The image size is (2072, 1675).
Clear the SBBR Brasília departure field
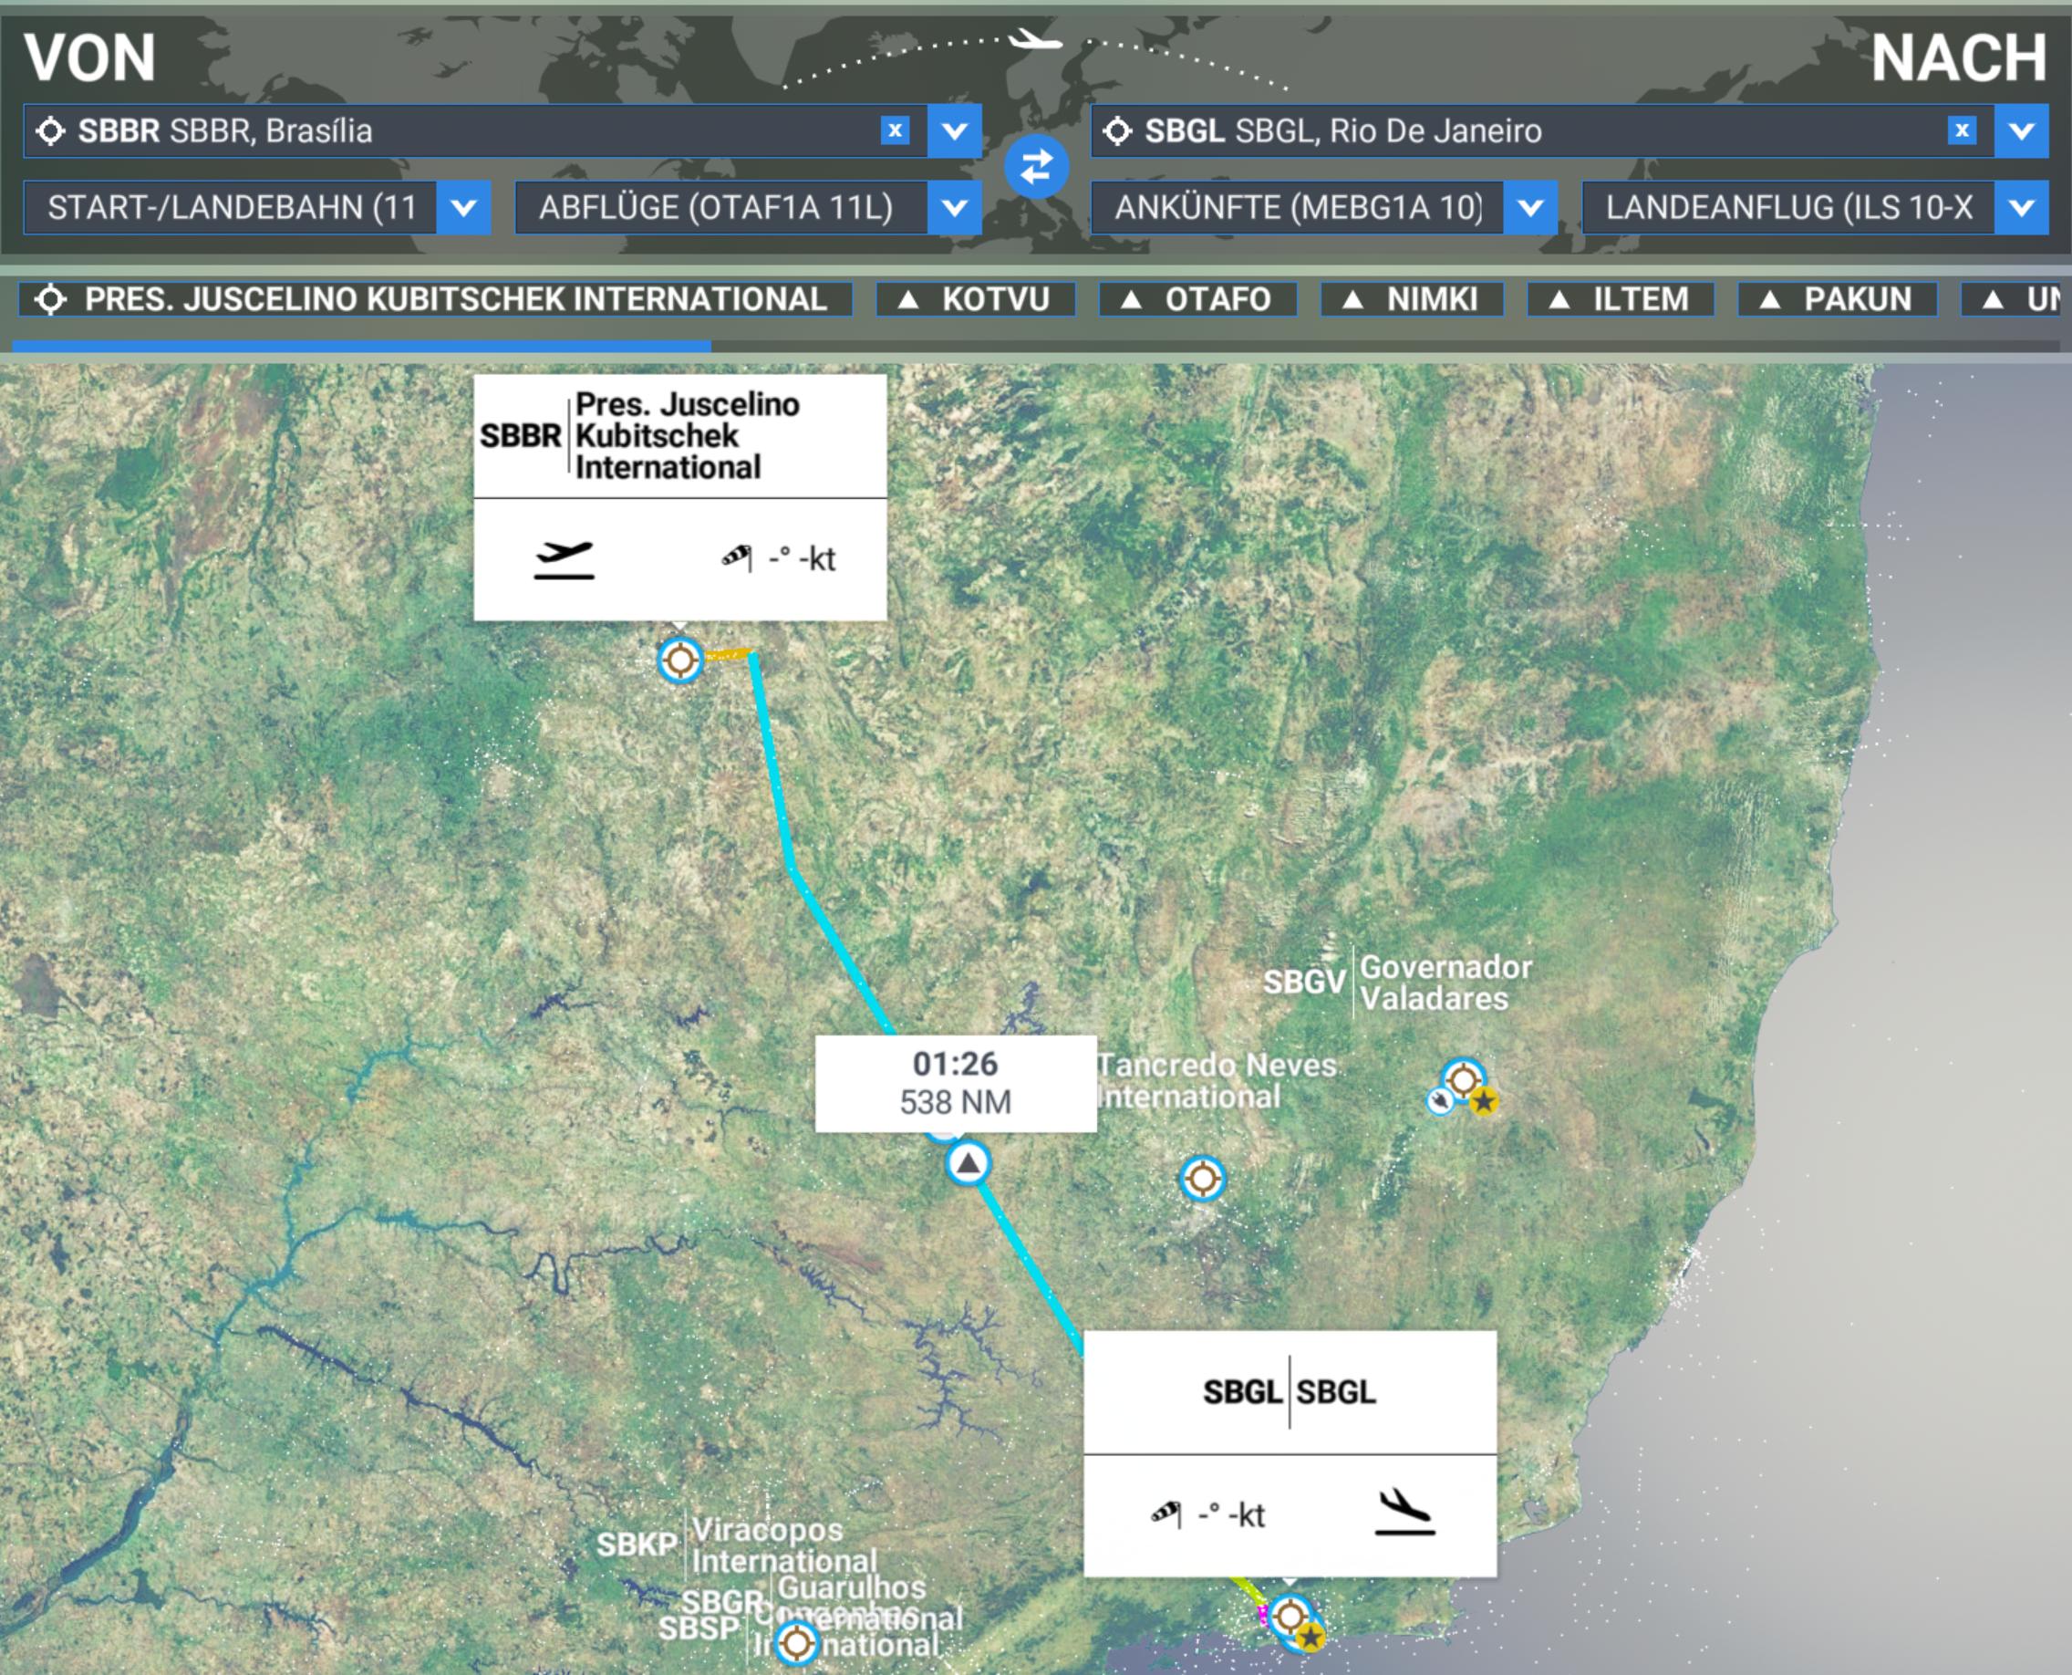[896, 130]
